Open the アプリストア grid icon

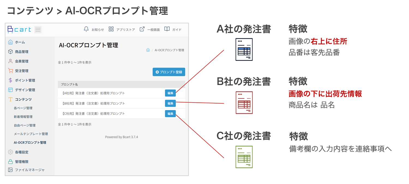pyautogui.click(x=111, y=29)
